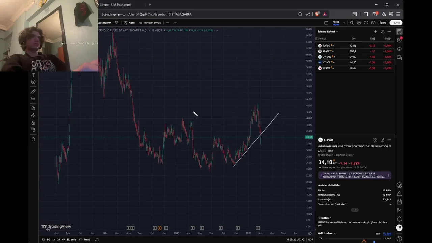Click the İşlem trade button
Viewport: 432px width, 243px height.
(383, 23)
